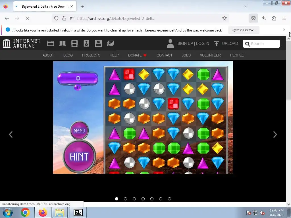291x218 pixels.
Task: Open the Internet Archive web (Wayback) icon
Action: (x=51, y=43)
